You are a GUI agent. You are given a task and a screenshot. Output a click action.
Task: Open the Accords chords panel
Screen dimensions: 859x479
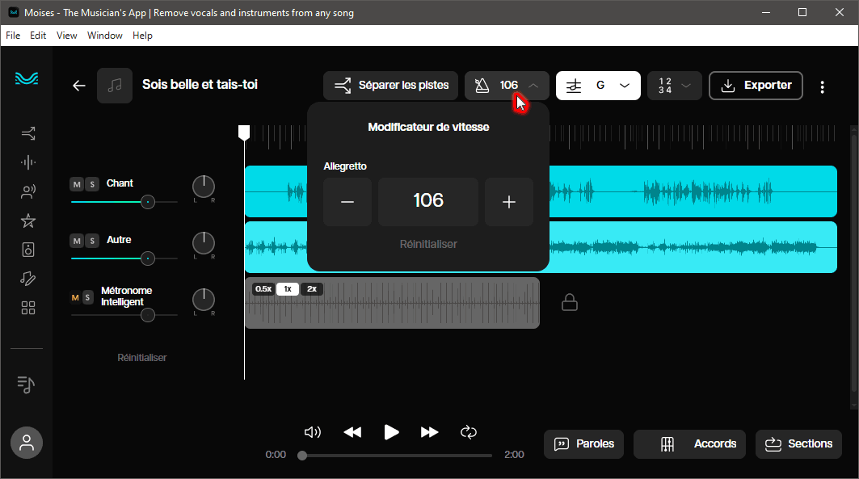690,444
